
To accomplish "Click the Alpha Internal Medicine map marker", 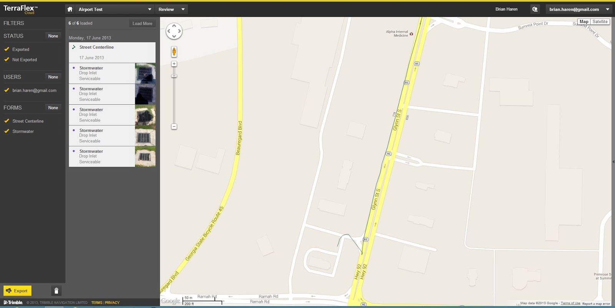I will 411,34.
